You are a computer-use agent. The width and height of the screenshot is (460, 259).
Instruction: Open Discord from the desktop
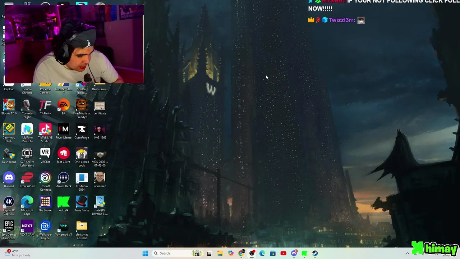pyautogui.click(x=9, y=180)
